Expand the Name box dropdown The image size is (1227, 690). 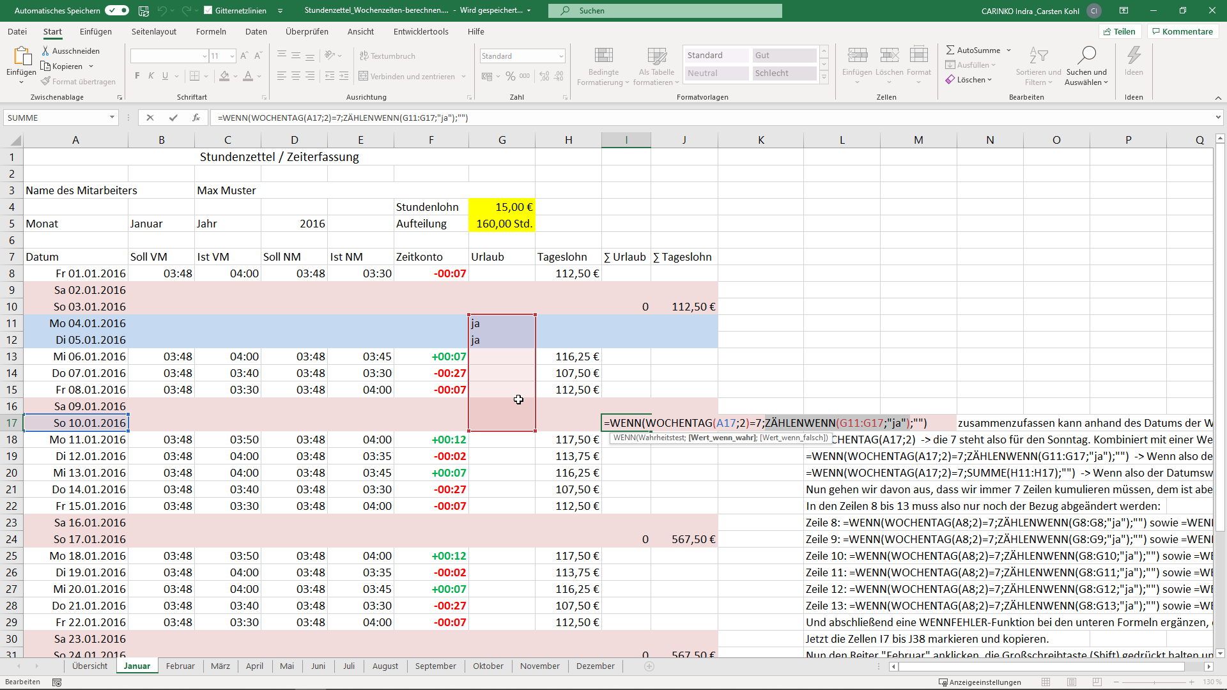tap(112, 118)
